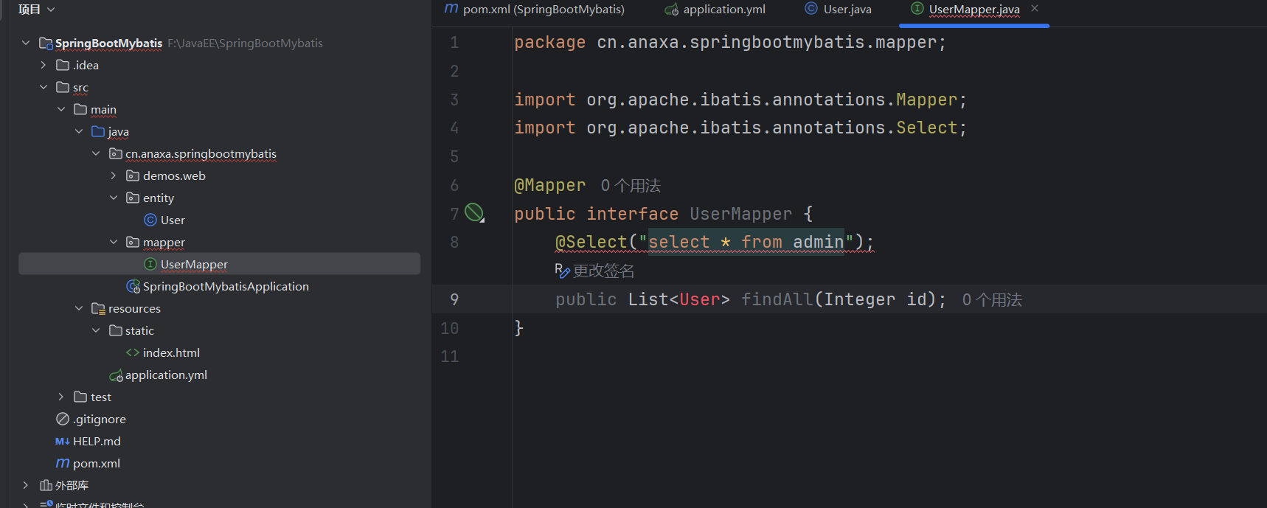Viewport: 1267px width, 508px height.
Task: Click the demos.web package icon
Action: coord(133,175)
